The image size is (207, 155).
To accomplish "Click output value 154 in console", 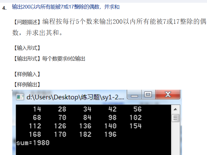I will [136, 126].
